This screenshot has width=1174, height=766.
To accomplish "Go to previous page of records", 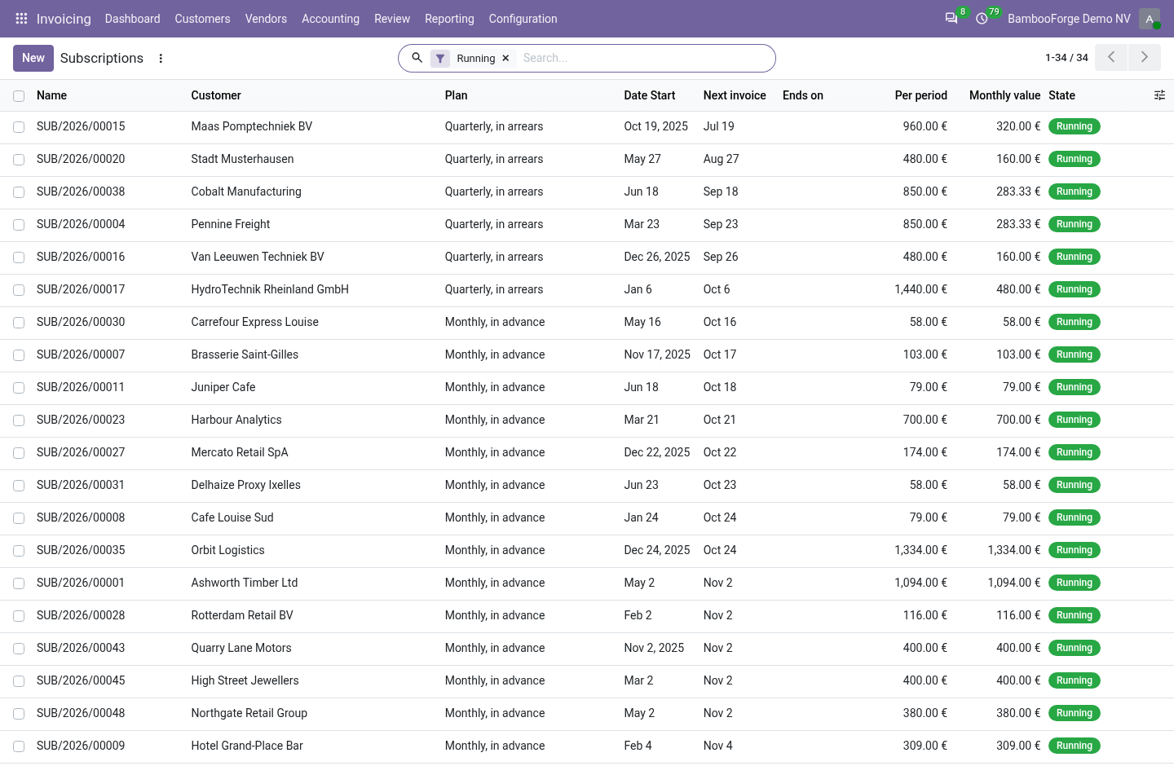I will [1111, 57].
